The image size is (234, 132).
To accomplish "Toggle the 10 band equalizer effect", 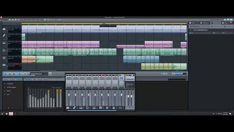I will [4, 87].
